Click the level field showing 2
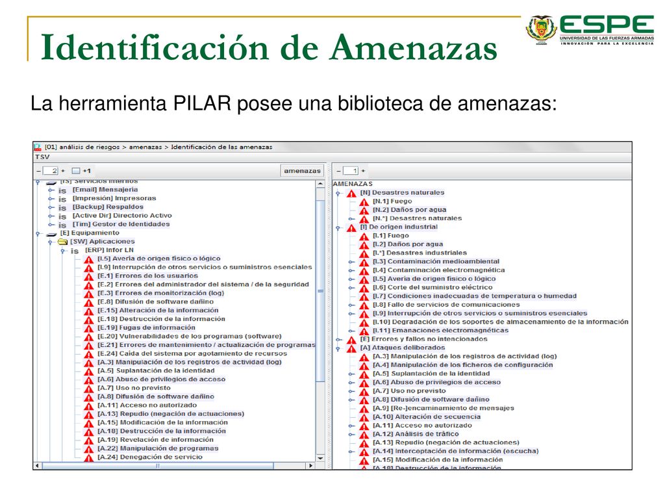 (x=51, y=171)
